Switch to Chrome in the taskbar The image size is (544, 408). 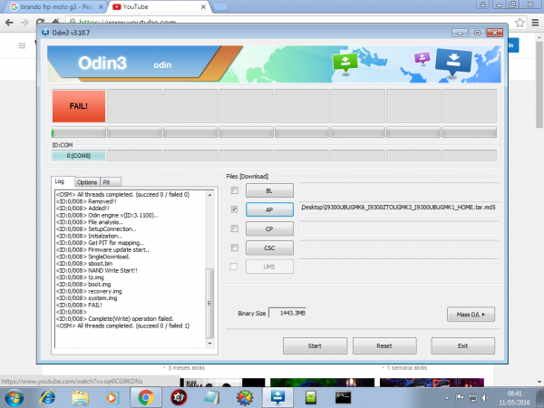146,398
